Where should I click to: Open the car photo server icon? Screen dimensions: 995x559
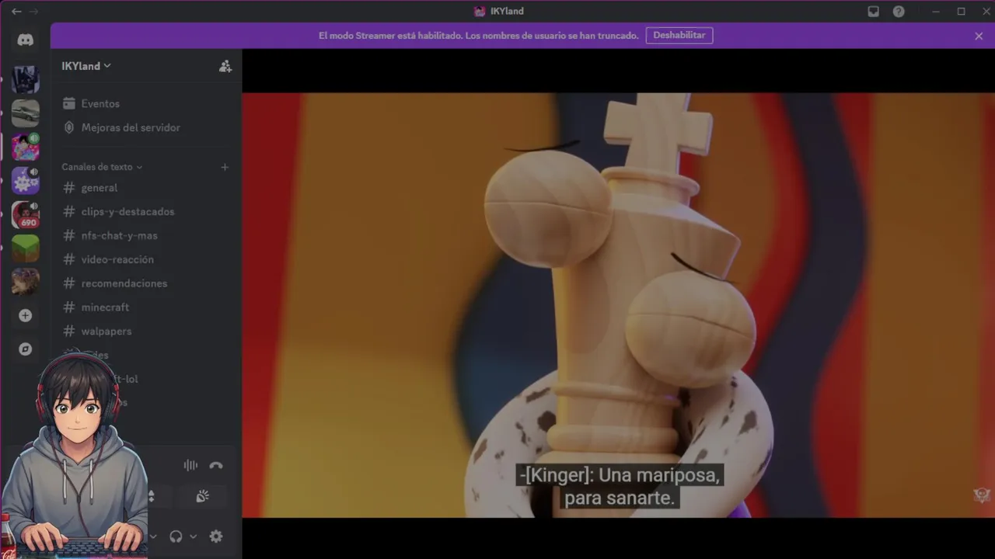tap(26, 113)
